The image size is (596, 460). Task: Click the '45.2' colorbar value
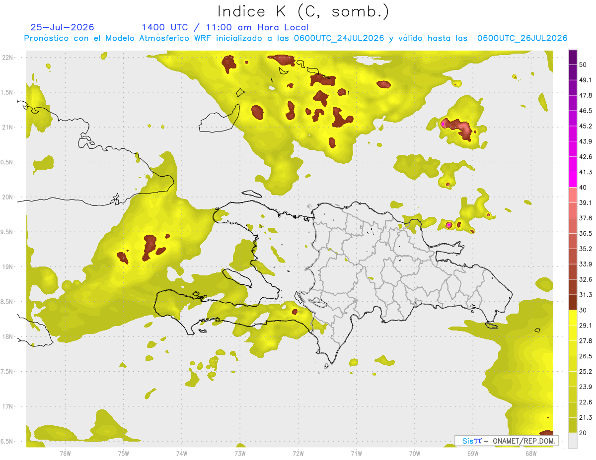(586, 126)
